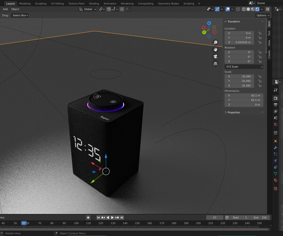The image size is (283, 236).
Task: Play the animation in reverse
Action: pyautogui.click(x=108, y=218)
